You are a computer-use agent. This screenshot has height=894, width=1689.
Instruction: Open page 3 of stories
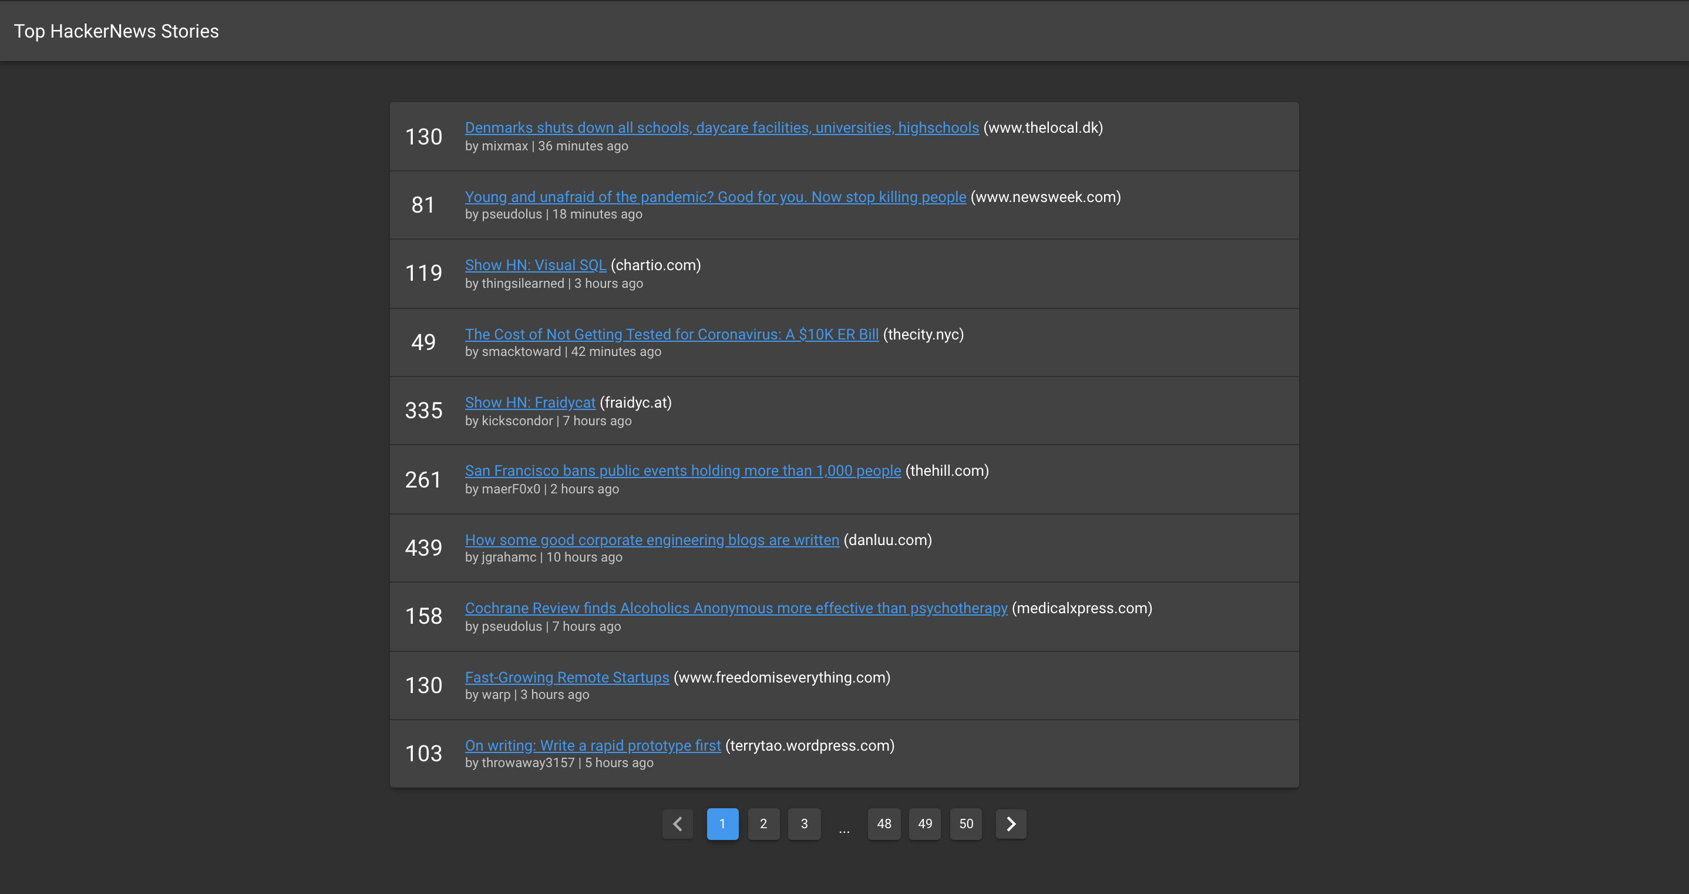[x=804, y=824]
